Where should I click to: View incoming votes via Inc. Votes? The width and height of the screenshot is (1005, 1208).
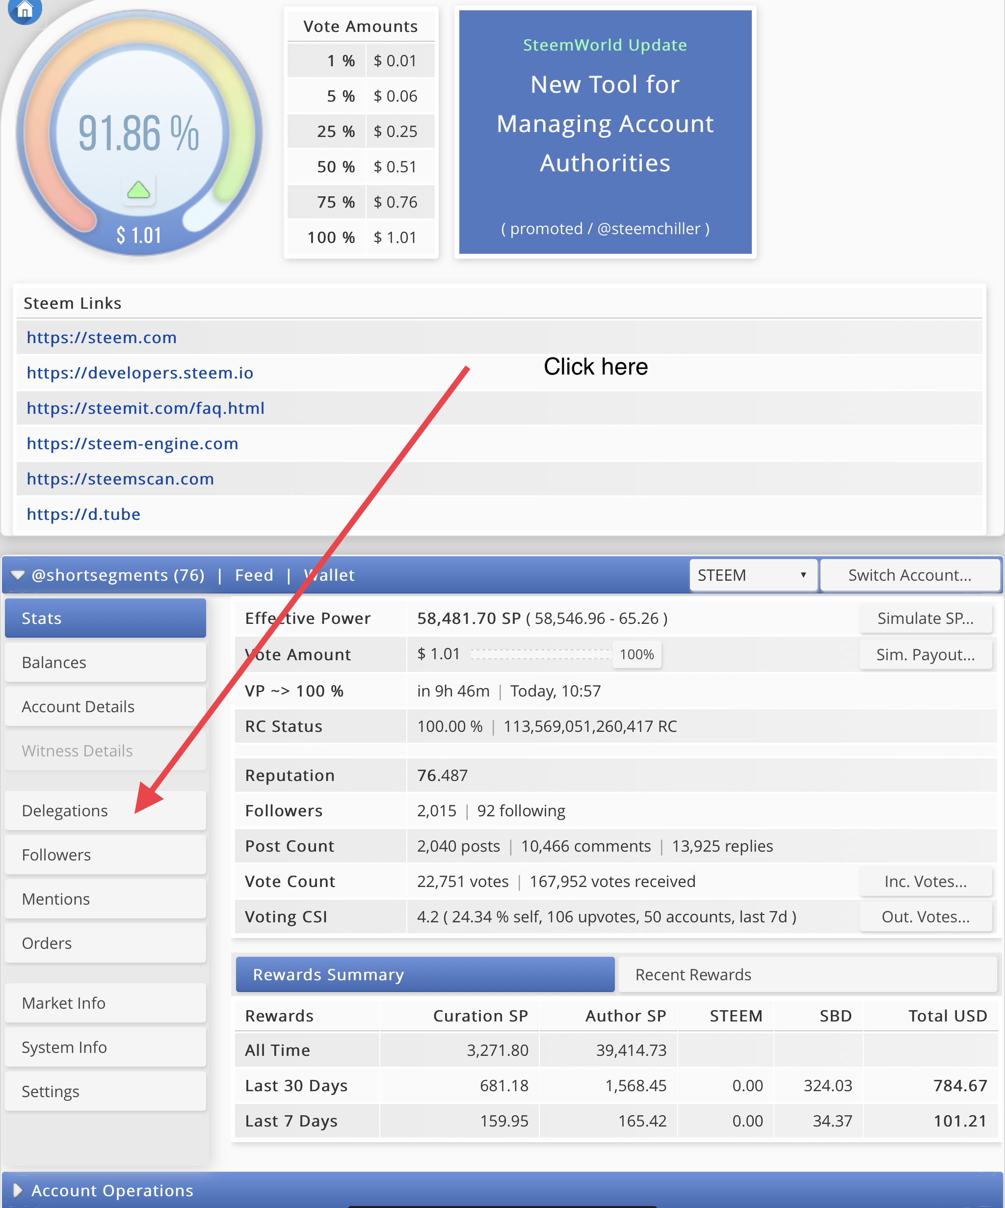pyautogui.click(x=925, y=881)
